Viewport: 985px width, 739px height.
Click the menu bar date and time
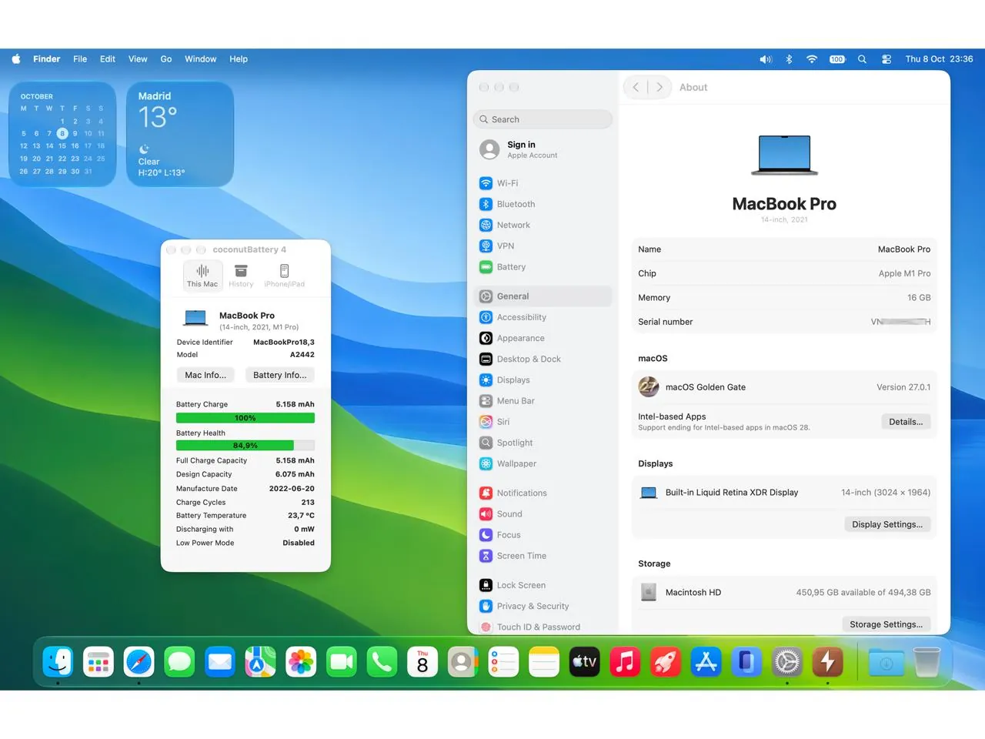(x=939, y=59)
